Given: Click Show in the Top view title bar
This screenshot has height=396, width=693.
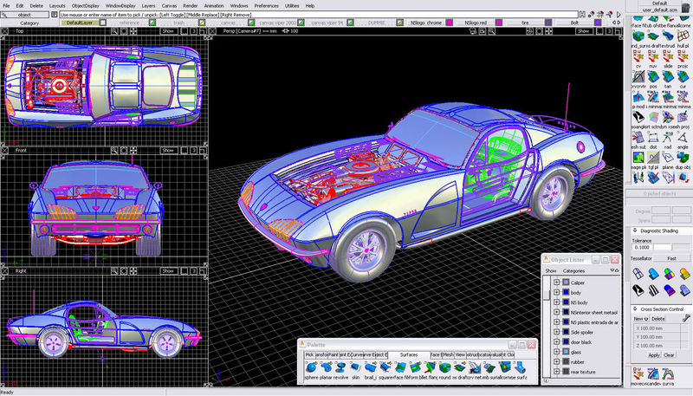Looking at the screenshot, I should point(168,31).
